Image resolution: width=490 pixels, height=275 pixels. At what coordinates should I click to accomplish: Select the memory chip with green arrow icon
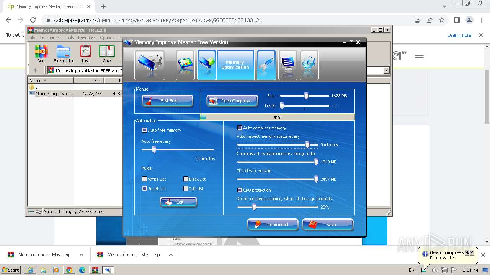pos(206,65)
